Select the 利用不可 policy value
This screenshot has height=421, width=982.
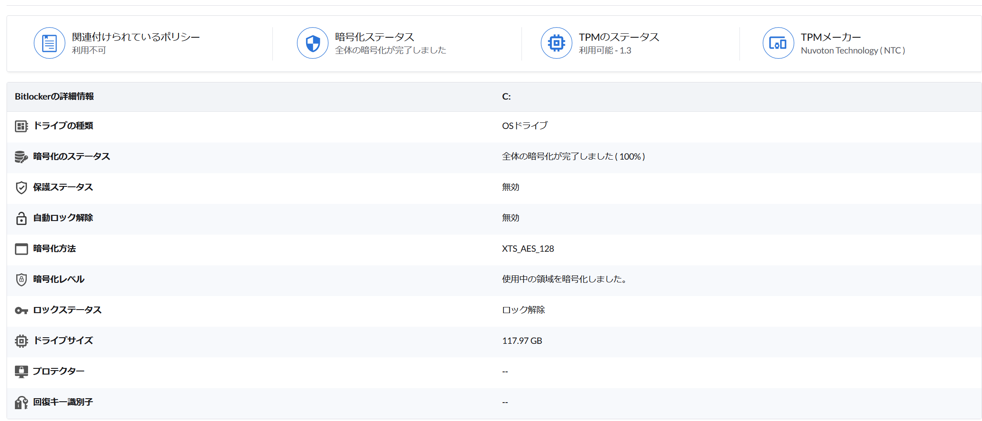89,50
